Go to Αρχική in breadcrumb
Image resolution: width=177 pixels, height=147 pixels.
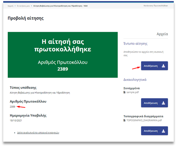point(10,6)
